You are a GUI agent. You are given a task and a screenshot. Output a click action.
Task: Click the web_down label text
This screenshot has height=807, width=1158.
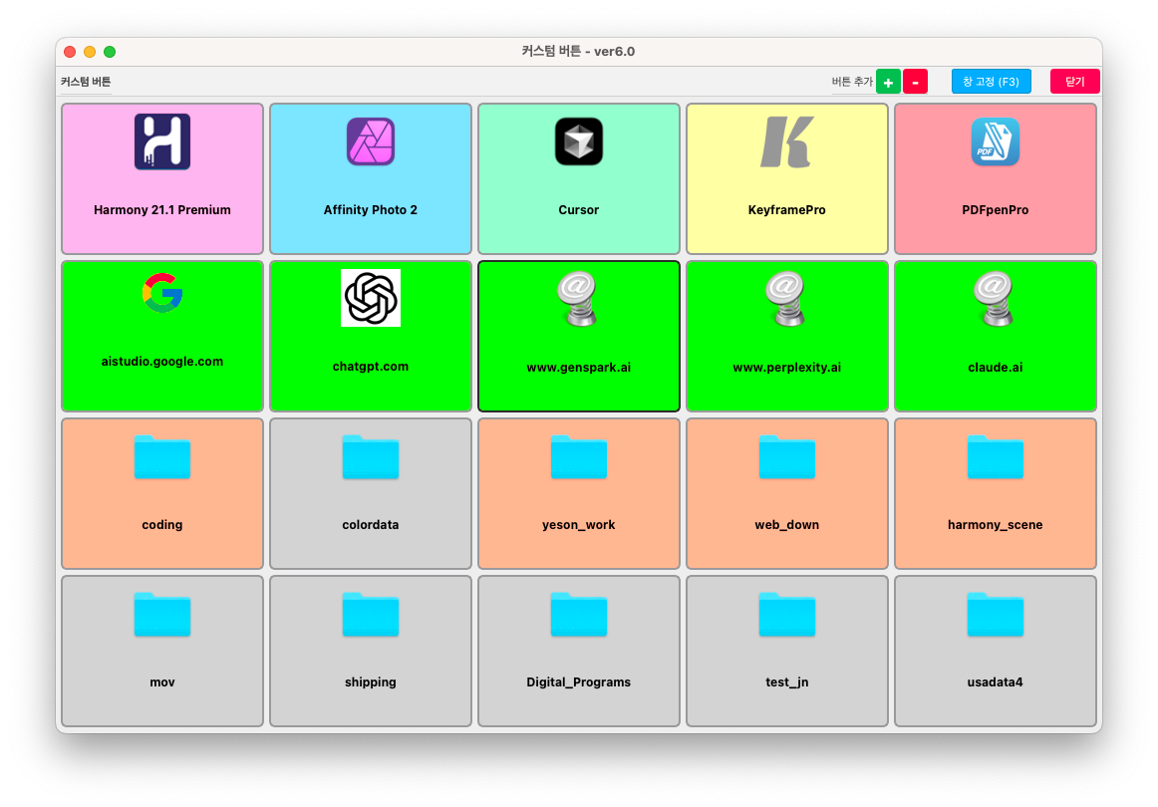pos(787,525)
